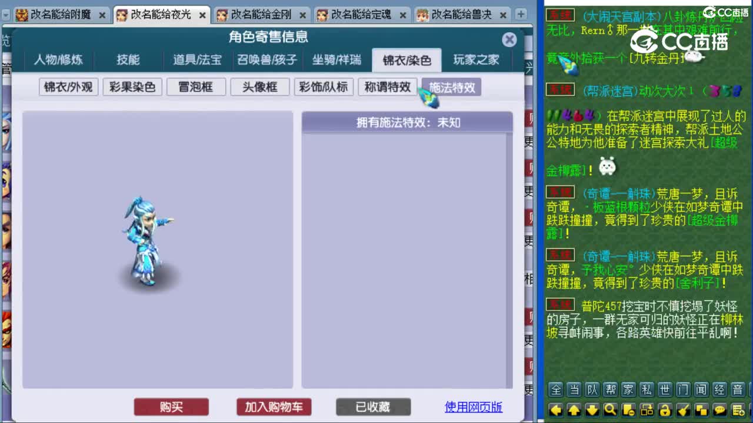This screenshot has height=423, width=753.
Task: Click the character model preview
Action: [147, 242]
